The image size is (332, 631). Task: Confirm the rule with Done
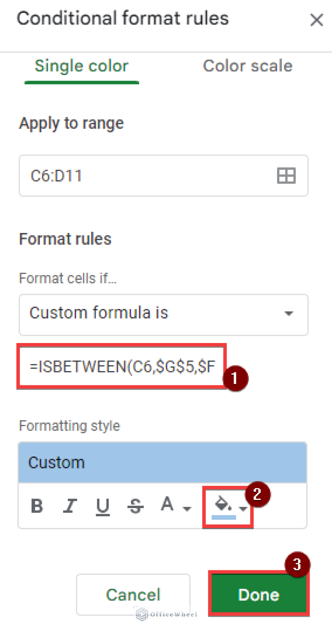[259, 595]
